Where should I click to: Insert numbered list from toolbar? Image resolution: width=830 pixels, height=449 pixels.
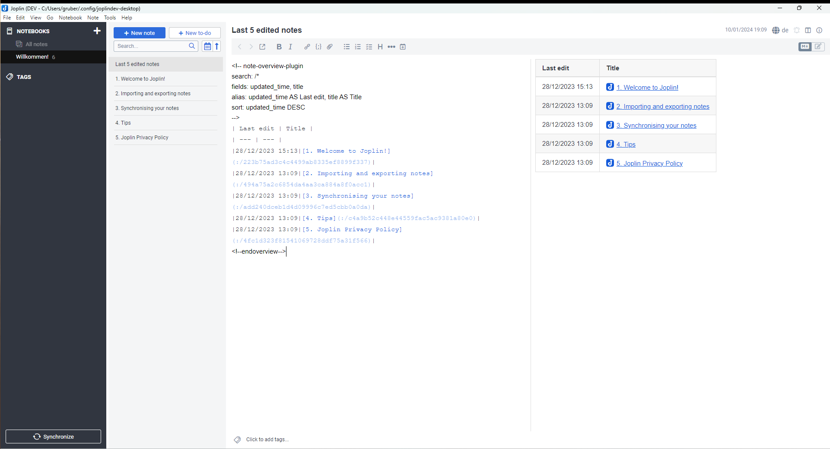(358, 47)
